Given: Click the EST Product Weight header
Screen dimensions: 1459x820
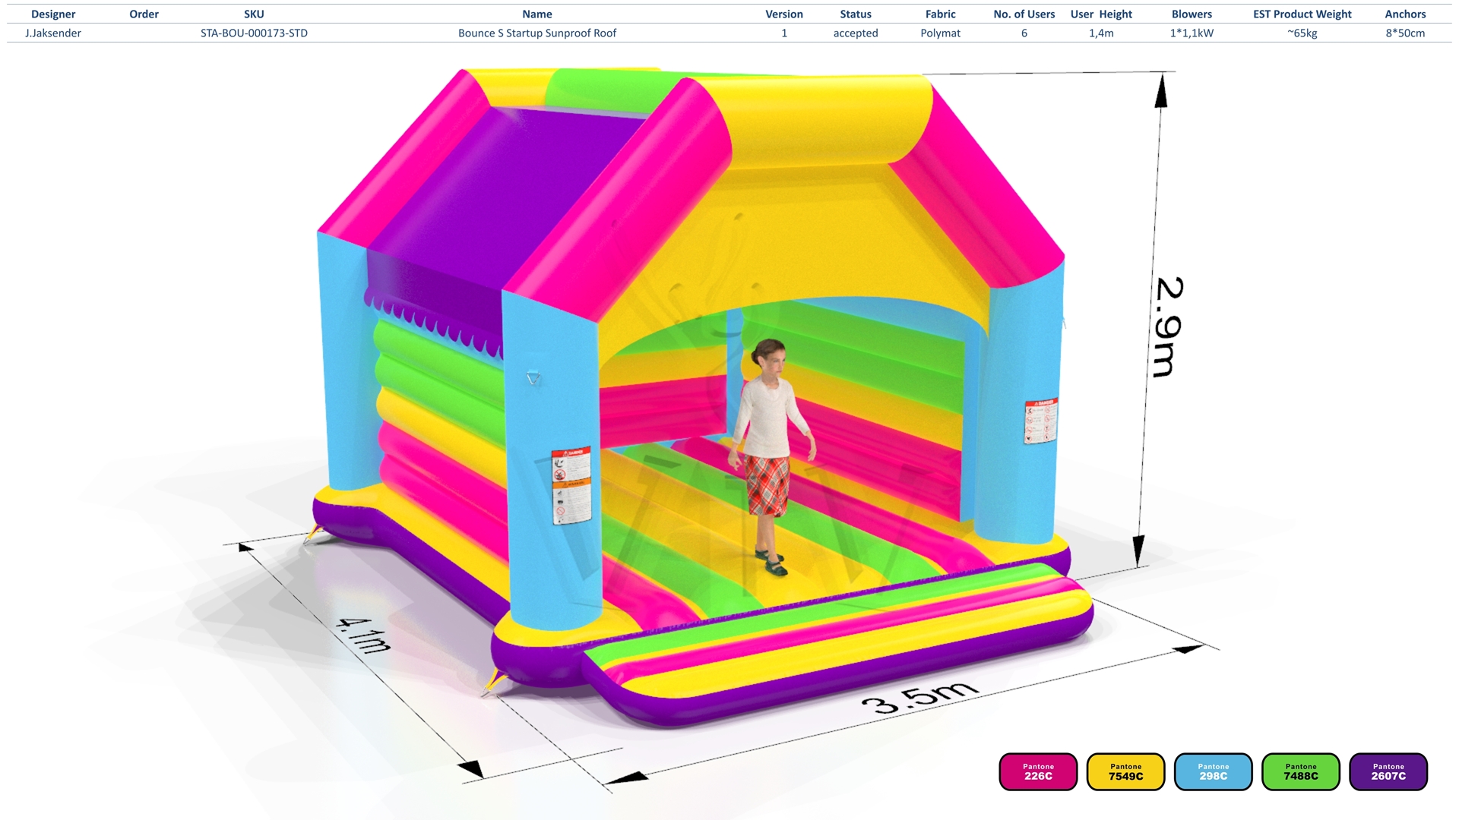Looking at the screenshot, I should 1302,14.
